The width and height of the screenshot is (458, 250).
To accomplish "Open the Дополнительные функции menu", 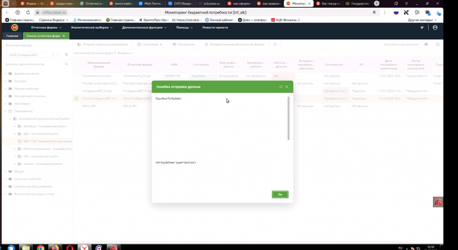I will click(x=144, y=27).
